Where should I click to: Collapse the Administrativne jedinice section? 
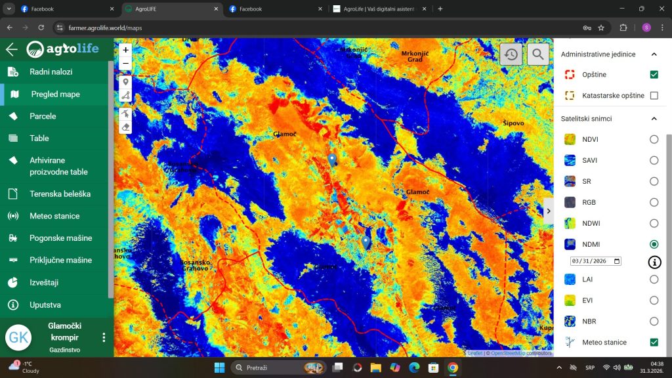654,54
